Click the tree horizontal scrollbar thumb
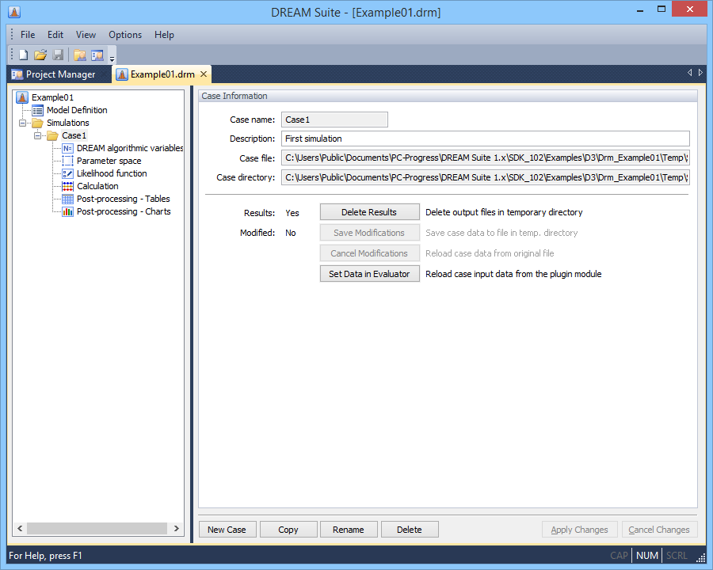The image size is (713, 570). (97, 528)
